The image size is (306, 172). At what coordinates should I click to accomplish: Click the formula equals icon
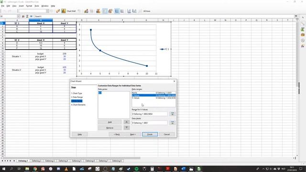click(x=31, y=16)
